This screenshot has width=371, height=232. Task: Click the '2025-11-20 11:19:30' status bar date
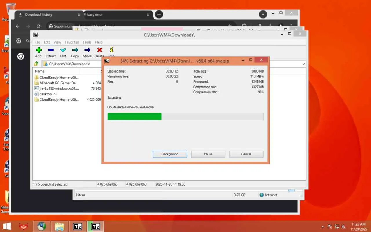[170, 184]
